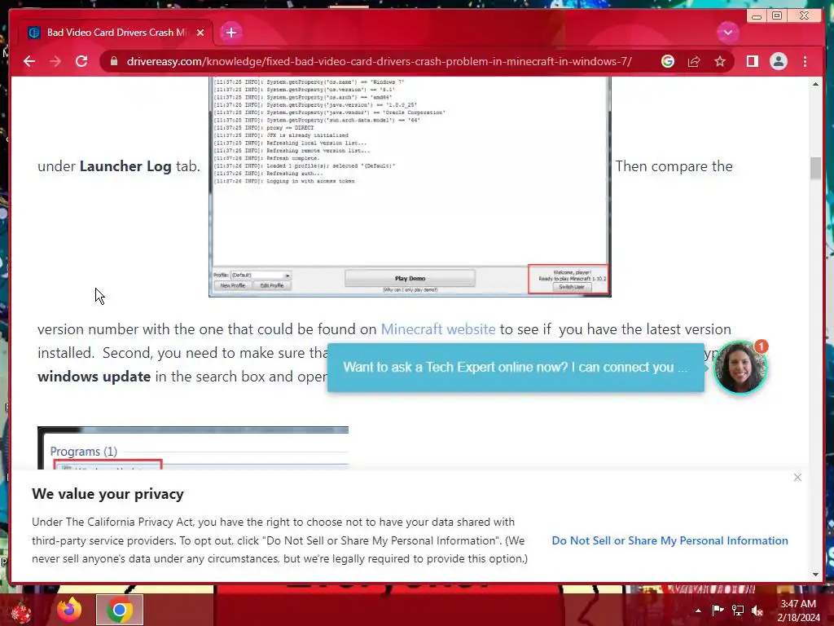Open Firefox from the taskbar
The width and height of the screenshot is (834, 626).
tap(69, 610)
